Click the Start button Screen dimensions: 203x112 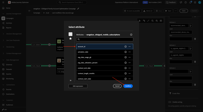tap(168, 11)
